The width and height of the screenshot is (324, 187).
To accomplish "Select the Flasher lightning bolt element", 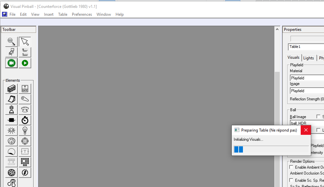I will (25, 173).
